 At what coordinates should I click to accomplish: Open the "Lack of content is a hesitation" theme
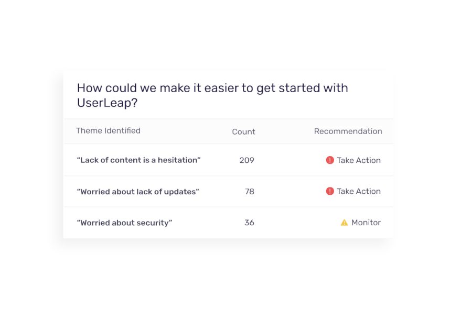click(x=139, y=160)
